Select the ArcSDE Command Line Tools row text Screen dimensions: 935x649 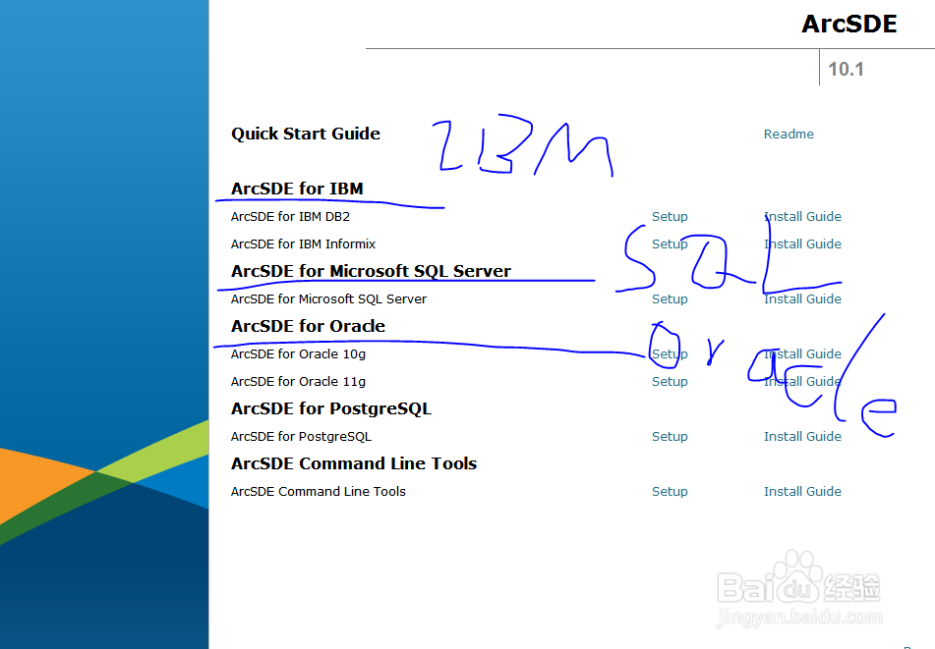[319, 491]
